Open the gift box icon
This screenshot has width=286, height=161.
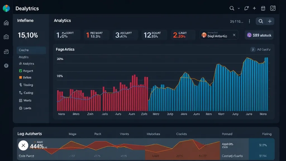point(263,8)
